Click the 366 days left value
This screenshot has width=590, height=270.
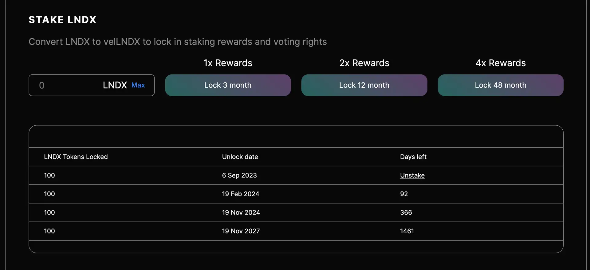tap(406, 212)
